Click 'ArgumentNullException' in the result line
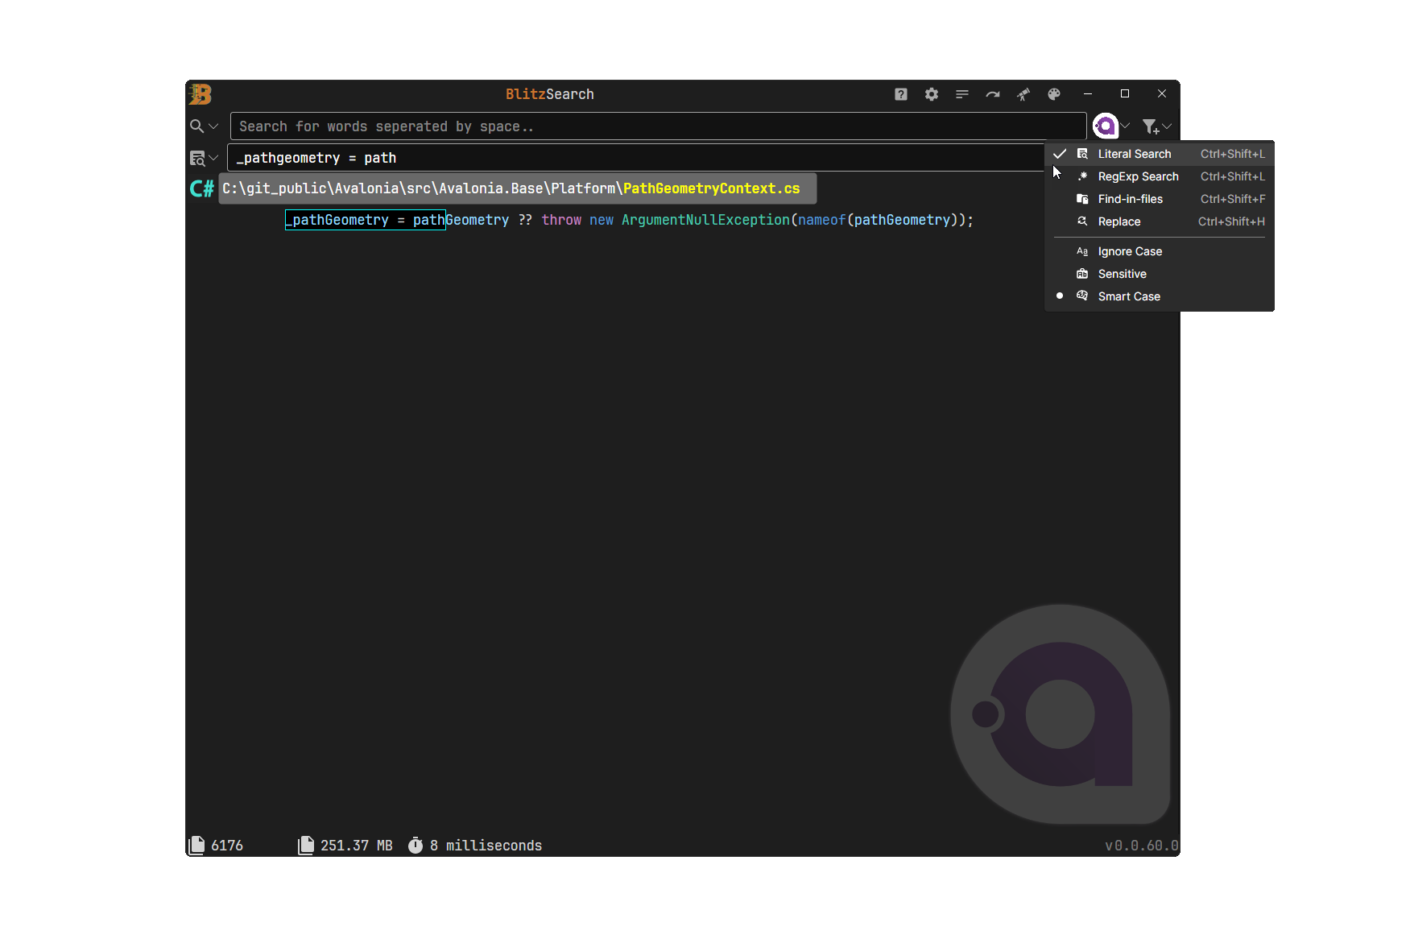The height and width of the screenshot is (939, 1410). [705, 220]
